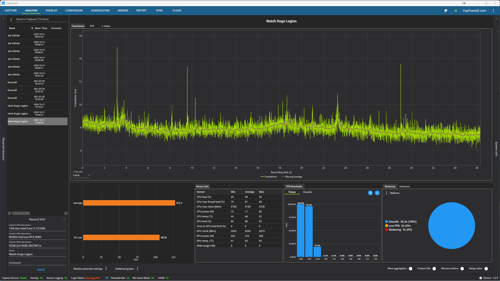Click the Smooth blue legend swatch
This screenshot has width=500, height=281.
coord(386,222)
